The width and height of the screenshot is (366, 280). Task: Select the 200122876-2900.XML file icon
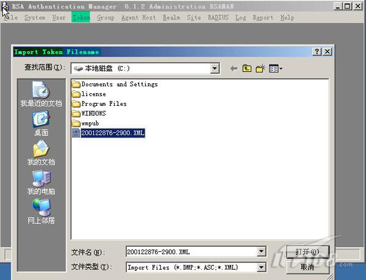(x=76, y=133)
